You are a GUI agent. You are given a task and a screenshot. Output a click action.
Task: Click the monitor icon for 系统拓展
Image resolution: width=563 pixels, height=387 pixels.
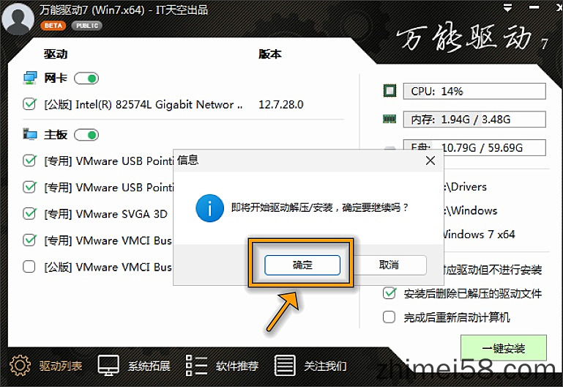coord(108,366)
